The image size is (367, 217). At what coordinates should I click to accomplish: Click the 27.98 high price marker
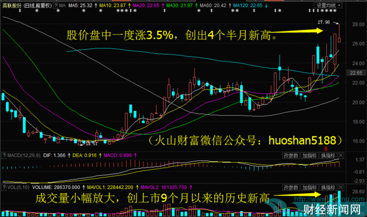point(324,22)
